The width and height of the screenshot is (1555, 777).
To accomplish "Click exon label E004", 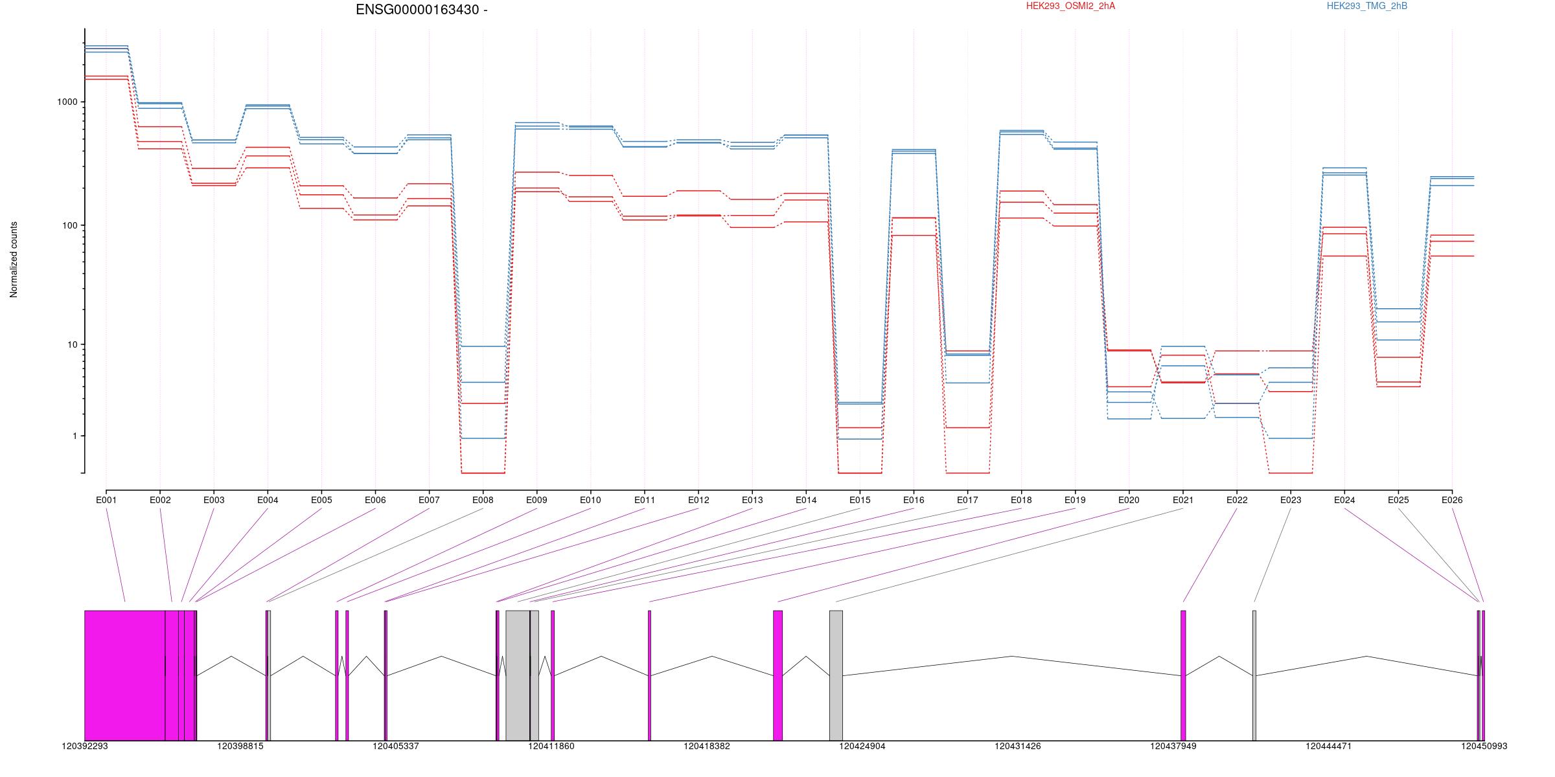I will 268,500.
